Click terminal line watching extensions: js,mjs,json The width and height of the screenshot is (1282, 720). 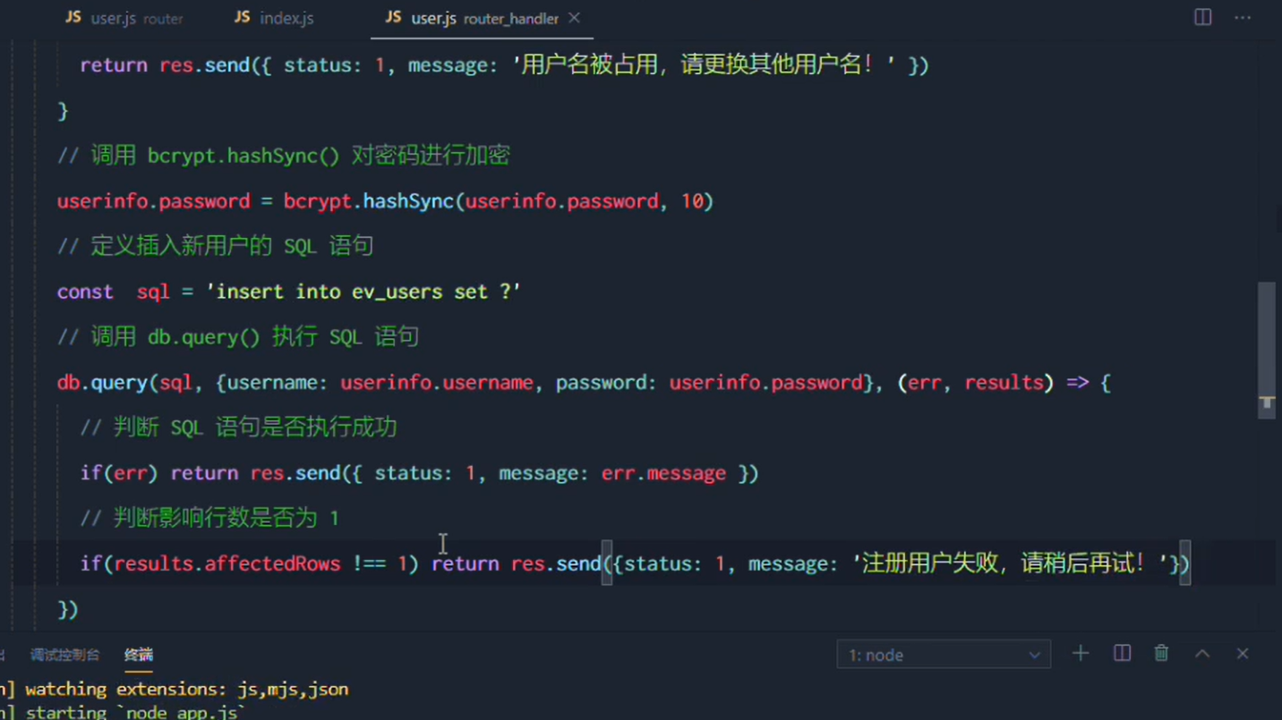[186, 690]
